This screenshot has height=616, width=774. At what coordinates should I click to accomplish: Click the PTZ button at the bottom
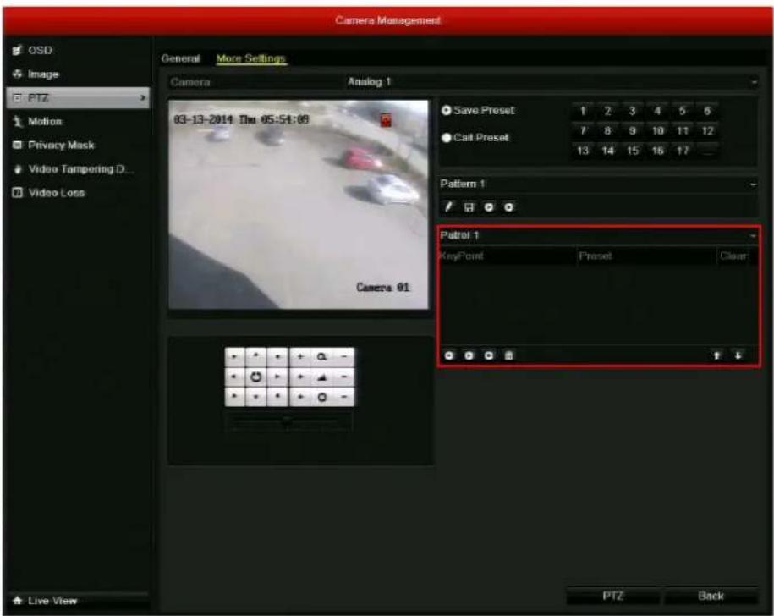tap(612, 596)
